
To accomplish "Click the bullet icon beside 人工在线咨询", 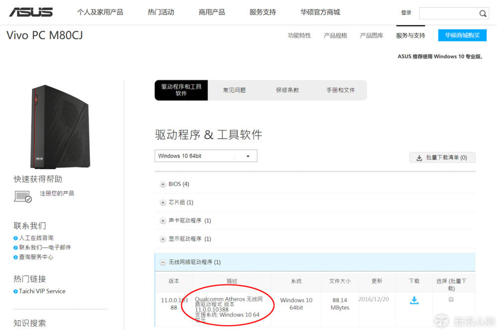I will pyautogui.click(x=15, y=238).
